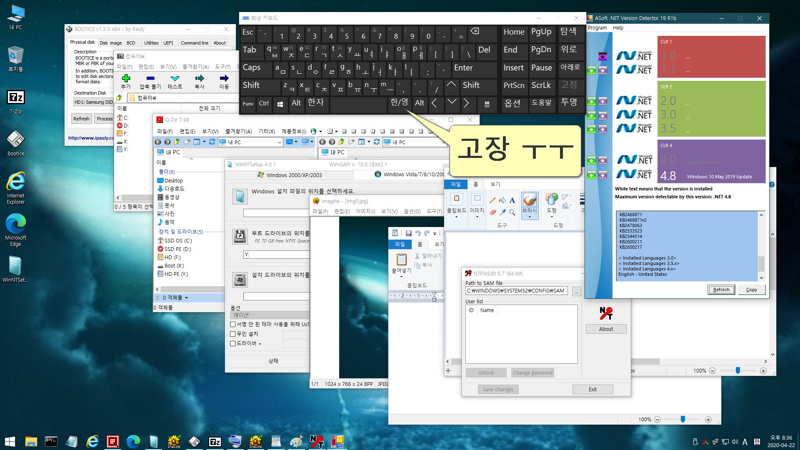The width and height of the screenshot is (800, 450).
Task: Enable the unsigned theme UxTheme patch checkbox
Action: pos(233,324)
